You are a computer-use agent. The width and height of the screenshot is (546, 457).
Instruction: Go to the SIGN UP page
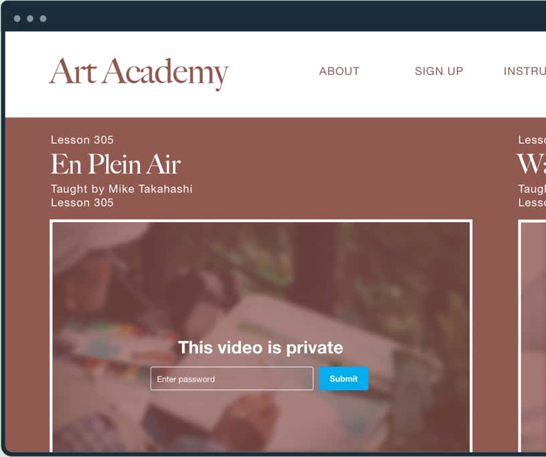coord(439,71)
